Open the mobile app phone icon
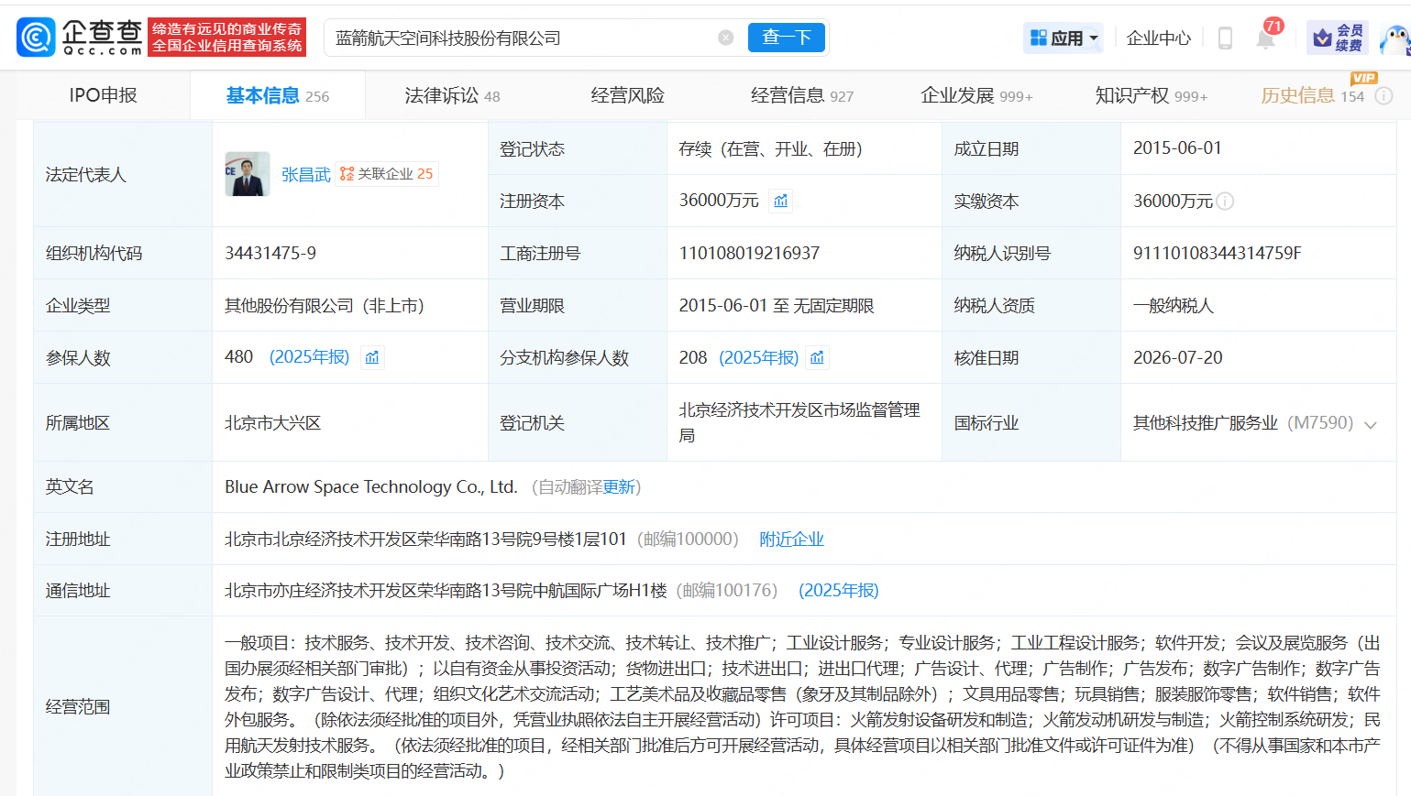The width and height of the screenshot is (1411, 796). tap(1225, 38)
